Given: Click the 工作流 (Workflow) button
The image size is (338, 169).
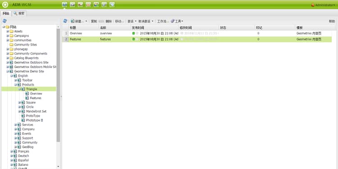Looking at the screenshot, I should click(163, 21).
